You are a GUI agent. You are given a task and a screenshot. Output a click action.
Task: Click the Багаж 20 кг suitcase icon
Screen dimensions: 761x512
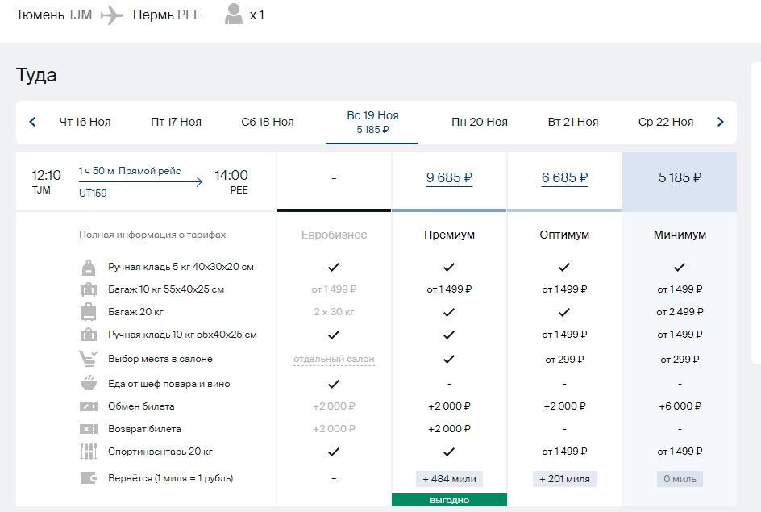[x=88, y=312]
